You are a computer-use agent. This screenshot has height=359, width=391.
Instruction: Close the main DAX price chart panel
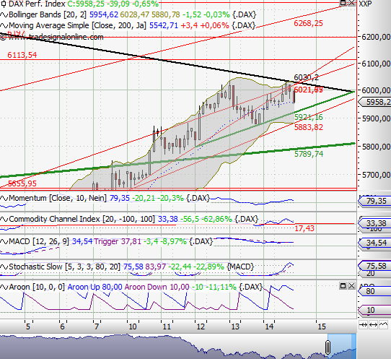click(351, 3)
